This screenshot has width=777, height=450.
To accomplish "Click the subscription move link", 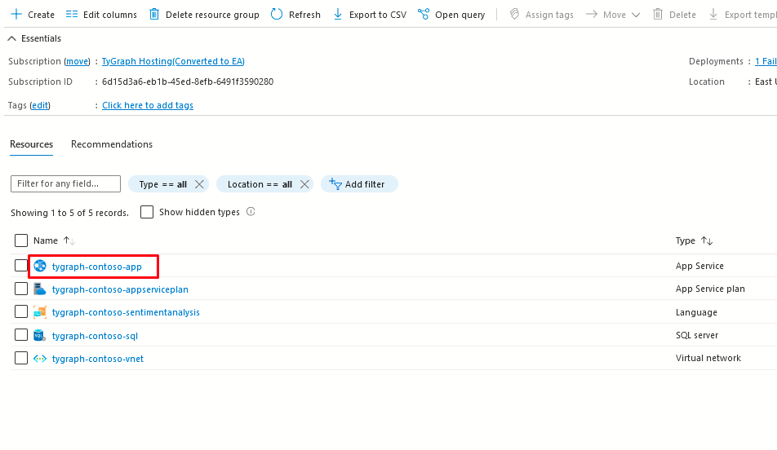I will [x=78, y=61].
